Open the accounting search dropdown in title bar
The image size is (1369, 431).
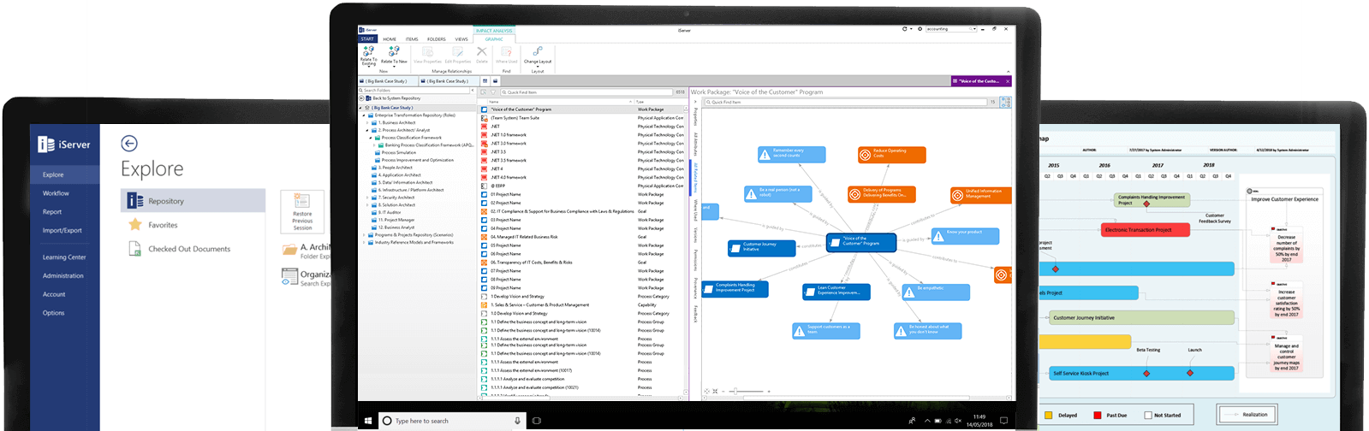pos(973,29)
